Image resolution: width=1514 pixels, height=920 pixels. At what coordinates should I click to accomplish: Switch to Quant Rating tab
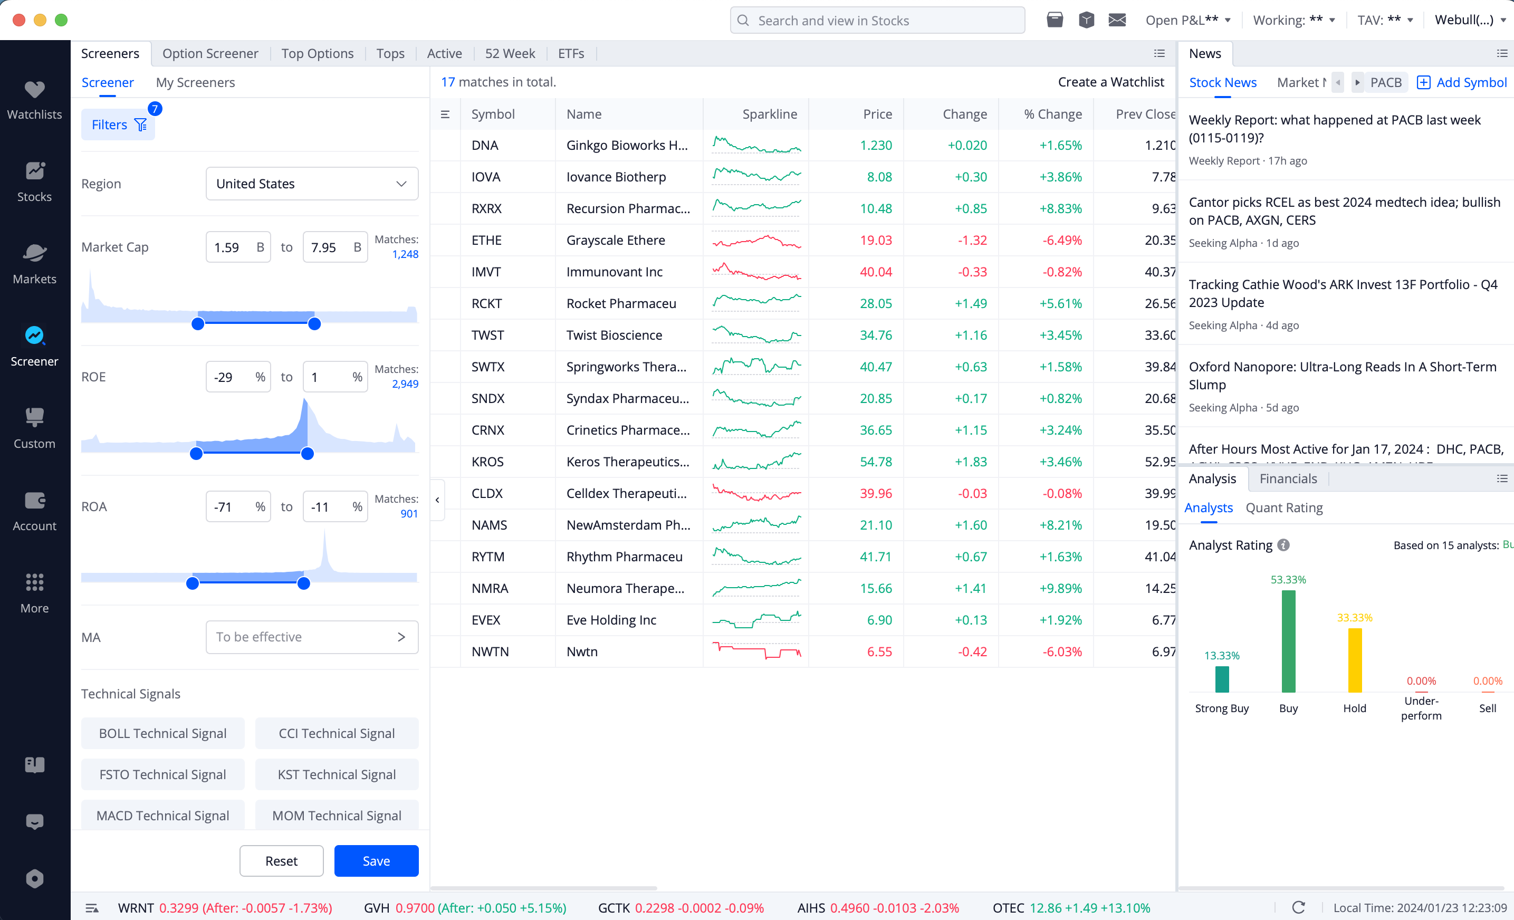coord(1284,507)
